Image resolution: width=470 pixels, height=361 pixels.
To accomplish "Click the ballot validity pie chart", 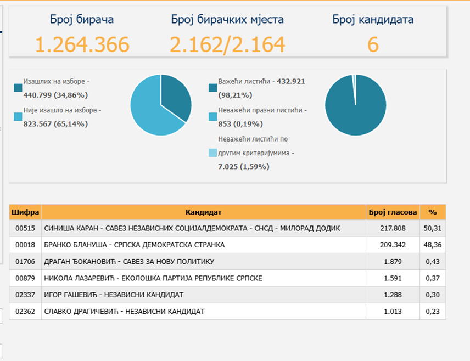I will coord(355,105).
